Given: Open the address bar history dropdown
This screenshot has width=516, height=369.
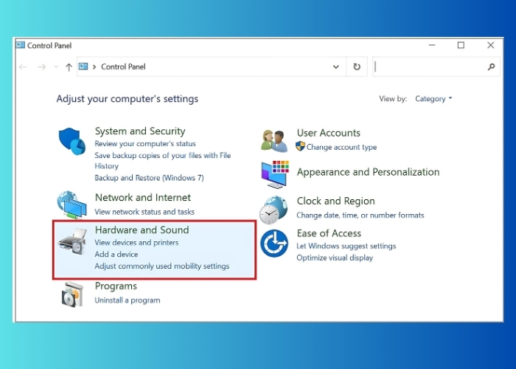Looking at the screenshot, I should [x=336, y=66].
